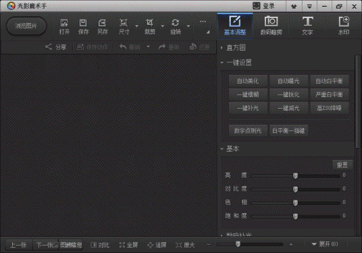
Task: Switch to 文字 tab
Action: click(307, 26)
